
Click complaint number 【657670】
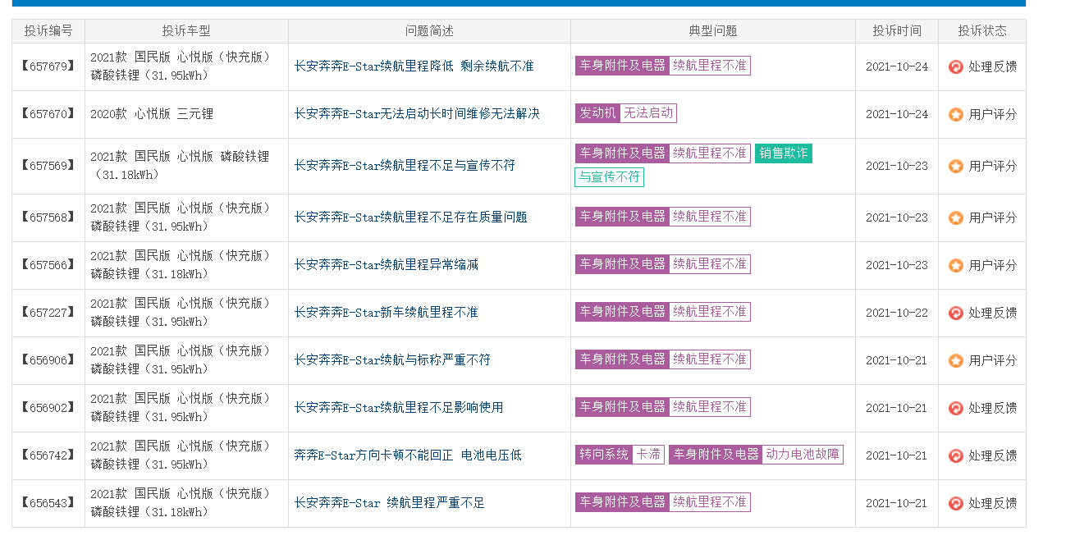(x=48, y=114)
